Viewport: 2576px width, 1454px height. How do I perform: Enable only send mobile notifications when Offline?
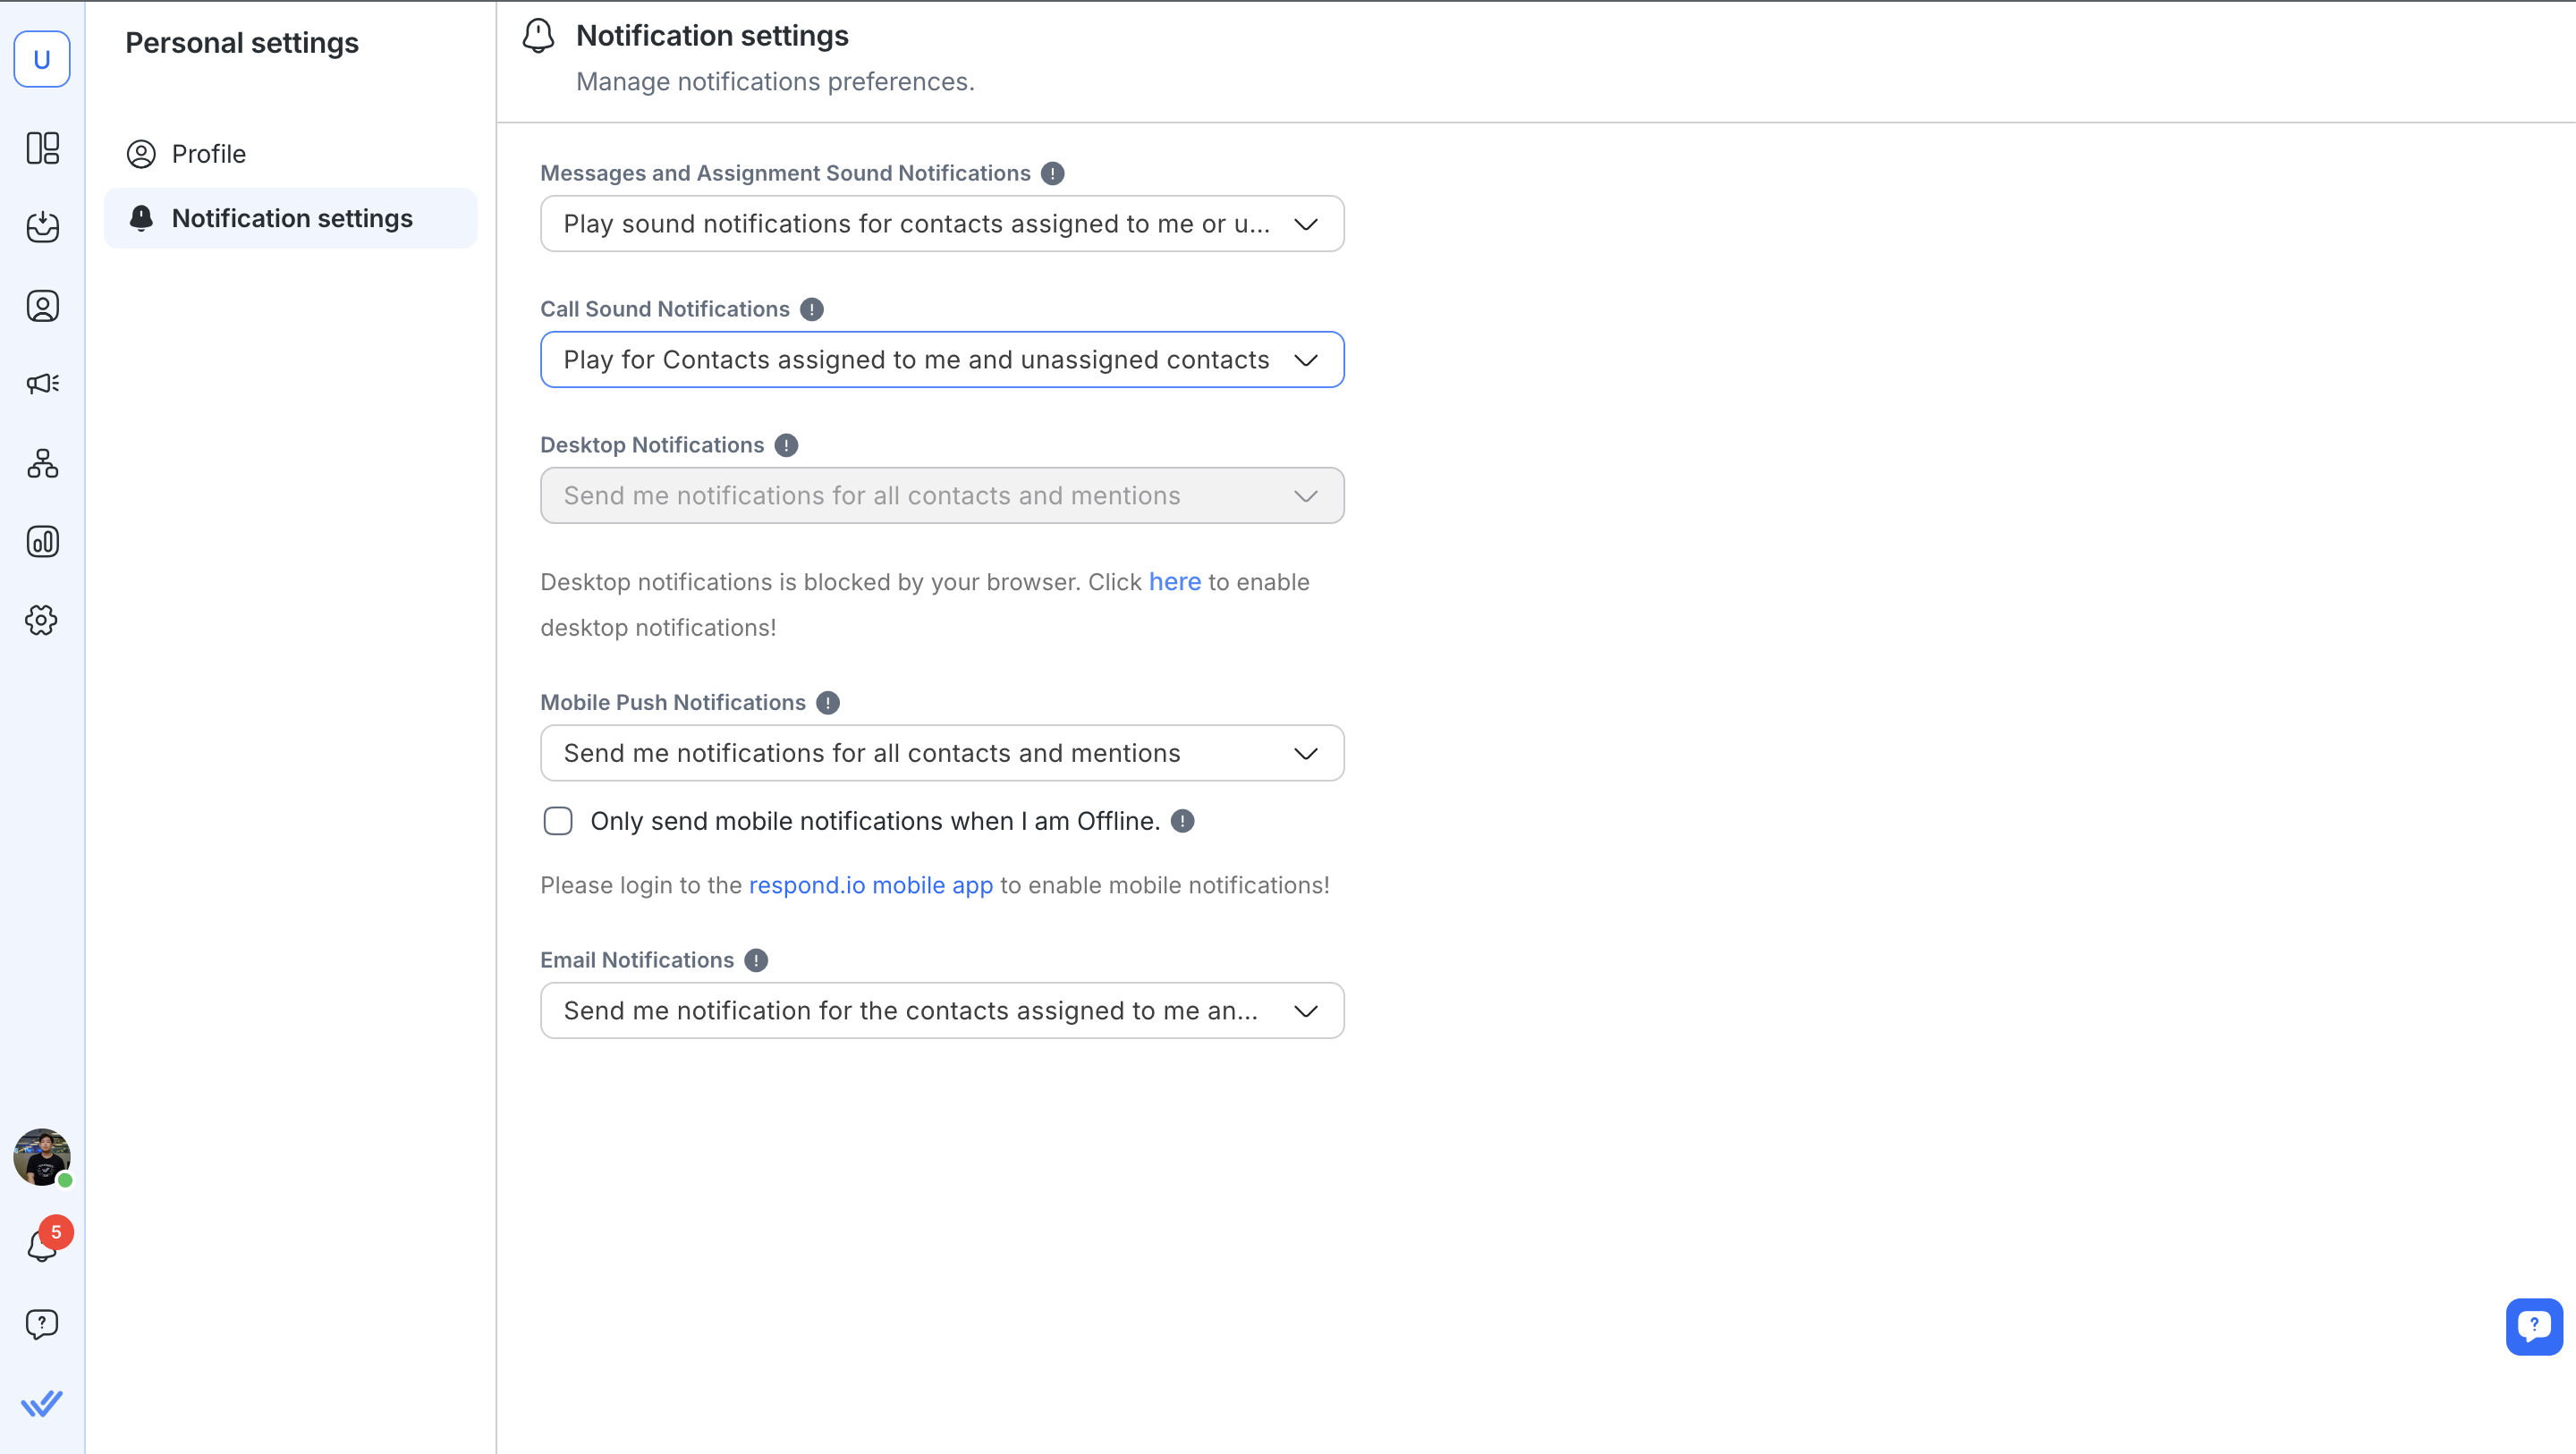point(558,821)
